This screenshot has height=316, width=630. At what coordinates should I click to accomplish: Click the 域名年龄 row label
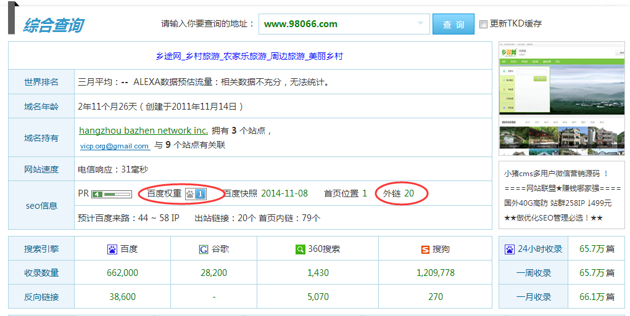41,107
